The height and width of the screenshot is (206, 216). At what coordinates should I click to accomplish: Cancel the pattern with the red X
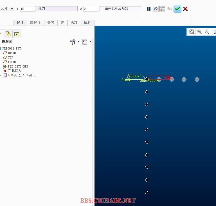(x=185, y=9)
